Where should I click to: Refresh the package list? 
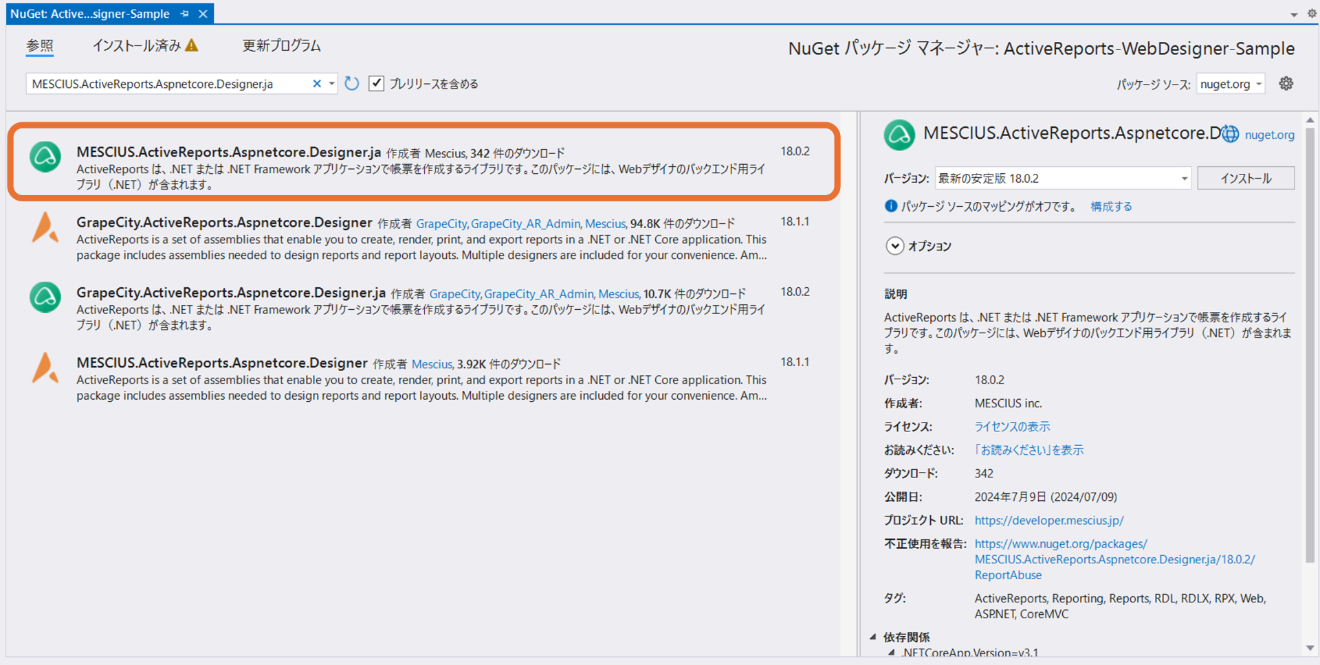pos(352,84)
